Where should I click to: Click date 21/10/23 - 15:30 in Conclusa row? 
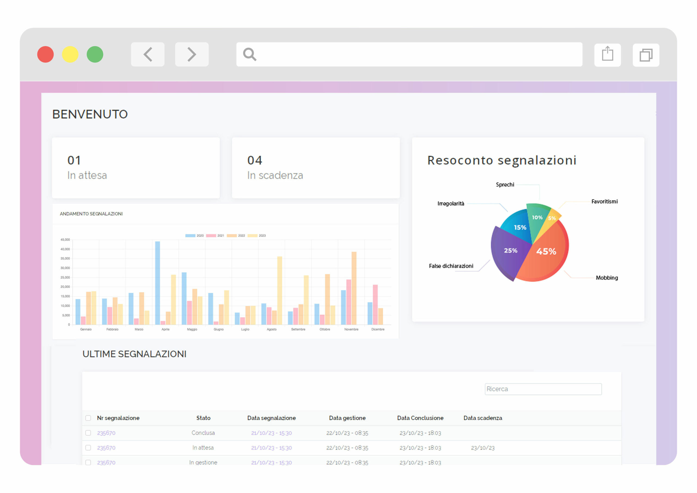point(271,433)
